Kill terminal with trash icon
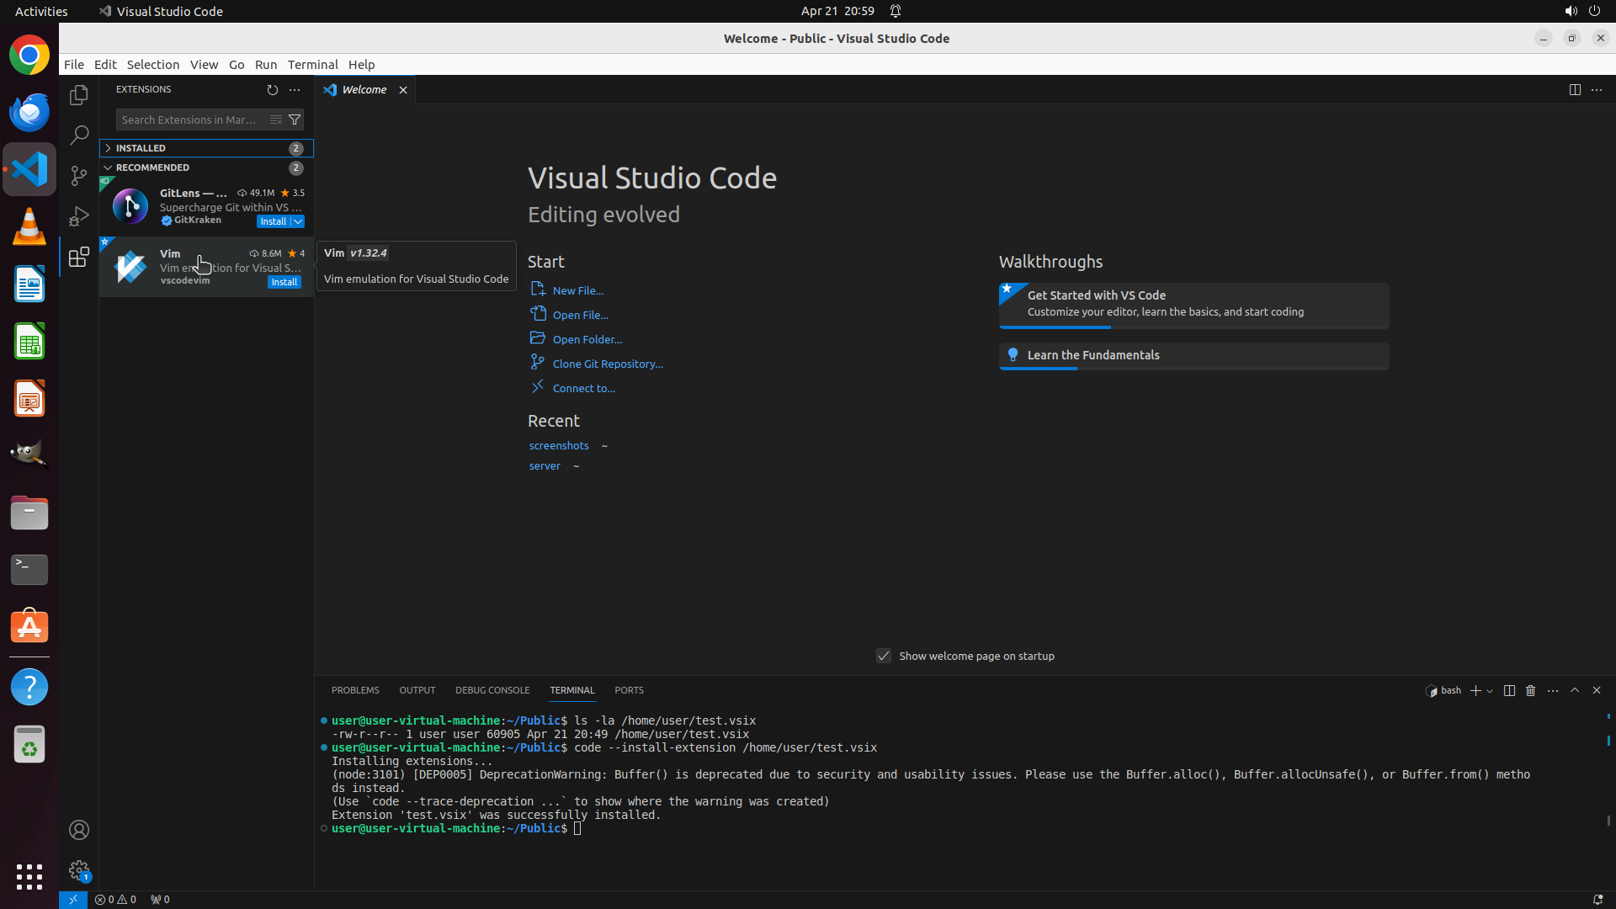1616x909 pixels. tap(1531, 690)
